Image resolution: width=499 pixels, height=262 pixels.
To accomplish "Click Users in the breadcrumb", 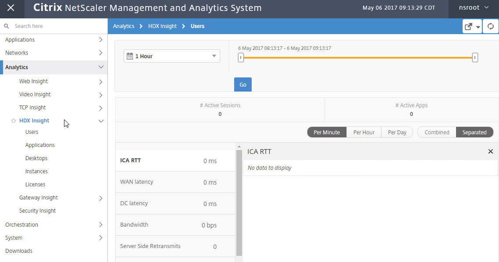I will coord(198,26).
